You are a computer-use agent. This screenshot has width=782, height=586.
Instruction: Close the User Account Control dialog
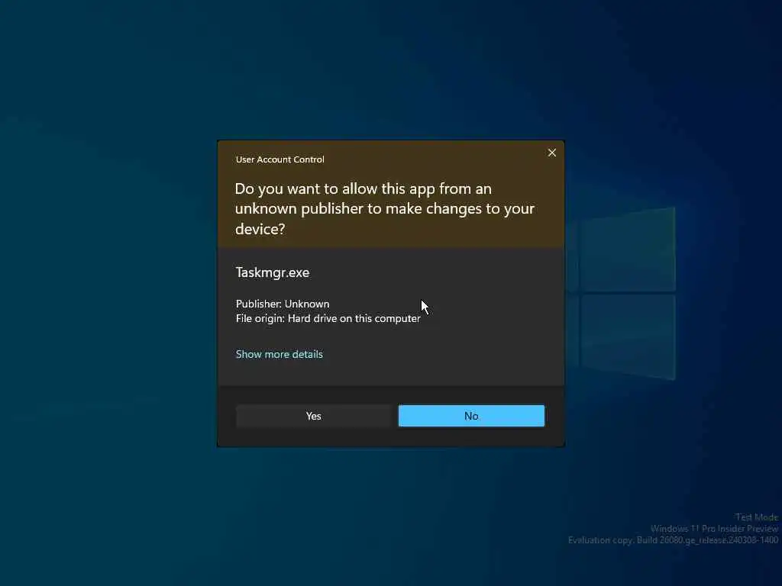click(551, 153)
